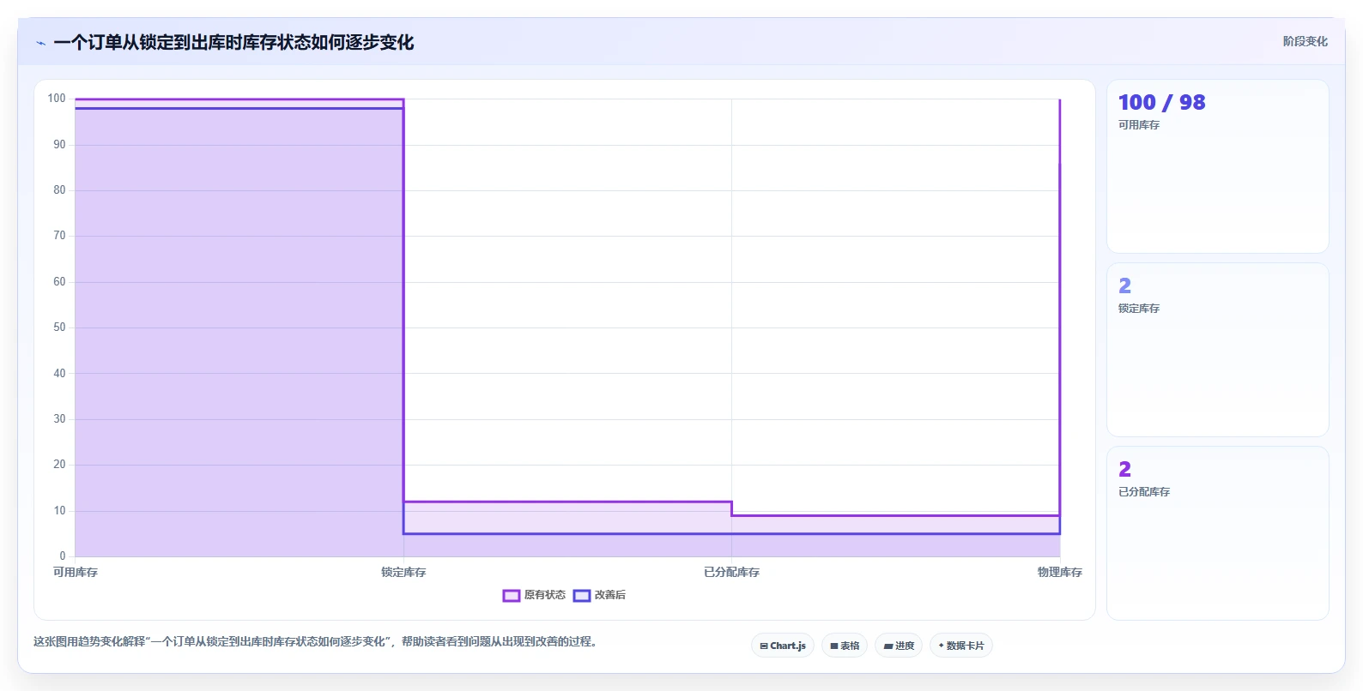
Task: Select the 进度 tag
Action: point(899,646)
